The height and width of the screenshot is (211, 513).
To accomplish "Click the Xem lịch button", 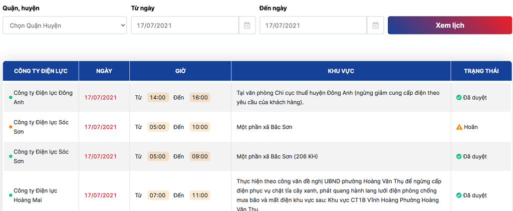I will click(x=450, y=25).
